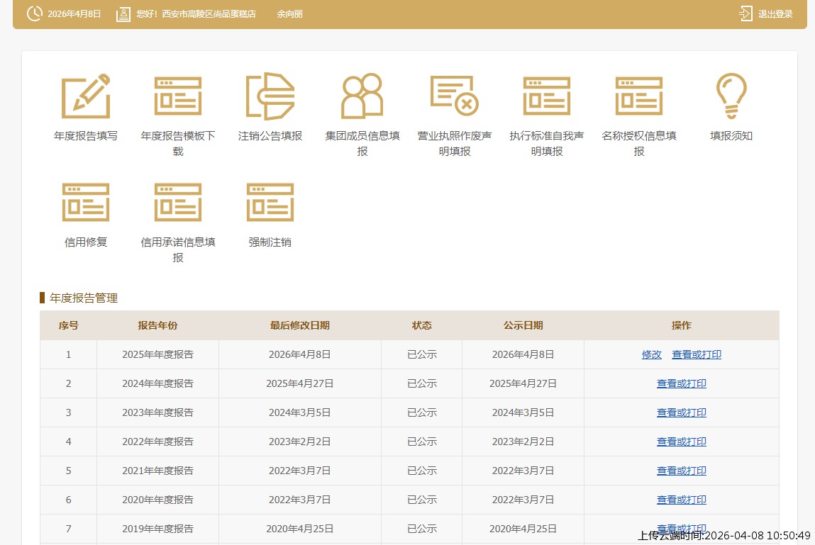Viewport: 815px width, 545px height.
Task: Open the 强制注销 icon
Action: tap(270, 203)
